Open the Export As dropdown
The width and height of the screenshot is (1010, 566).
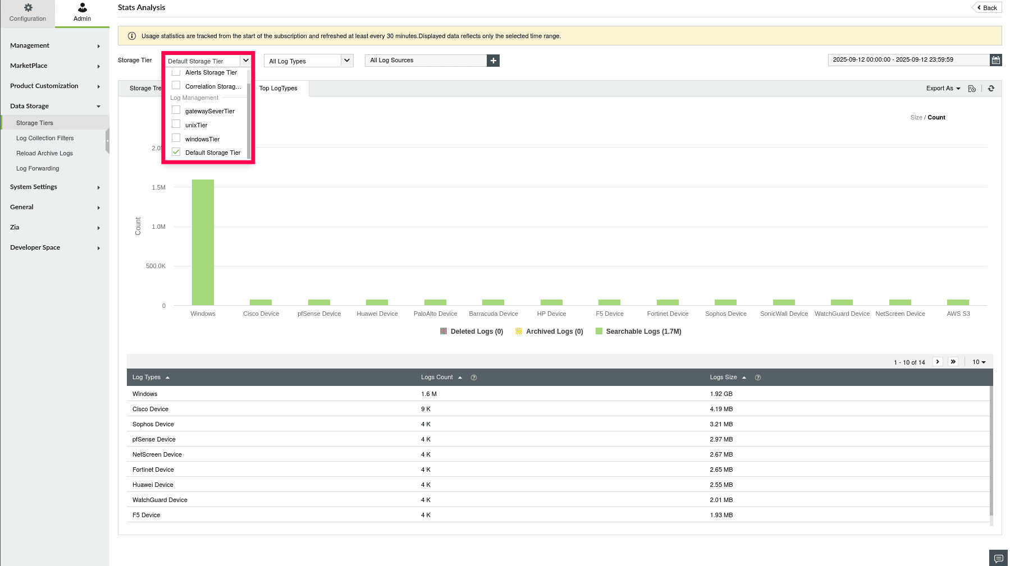click(943, 89)
